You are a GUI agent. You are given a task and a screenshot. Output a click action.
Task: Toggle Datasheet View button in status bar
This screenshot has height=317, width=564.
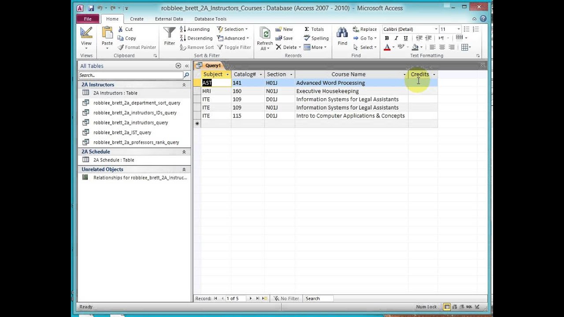click(447, 307)
